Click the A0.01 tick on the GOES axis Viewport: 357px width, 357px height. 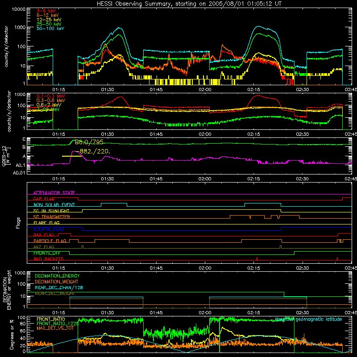(x=19, y=173)
